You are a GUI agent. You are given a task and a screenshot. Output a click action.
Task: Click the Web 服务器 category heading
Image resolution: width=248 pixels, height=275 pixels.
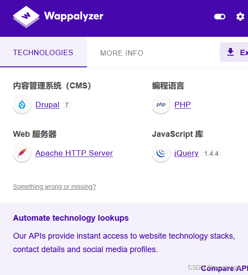35,134
